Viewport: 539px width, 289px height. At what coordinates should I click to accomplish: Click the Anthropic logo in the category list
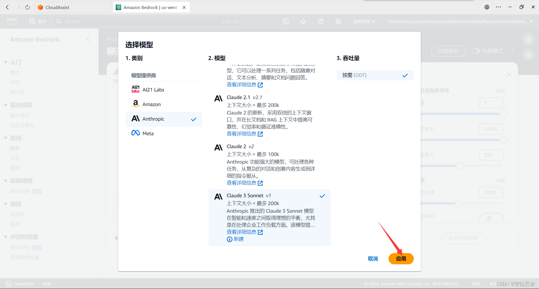click(136, 118)
